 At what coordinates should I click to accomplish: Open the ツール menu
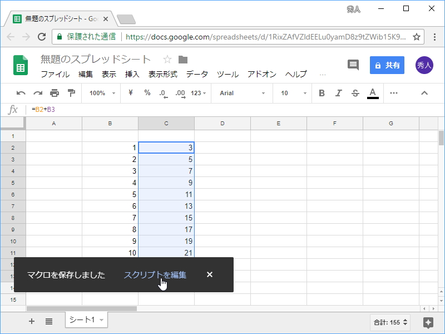228,75
